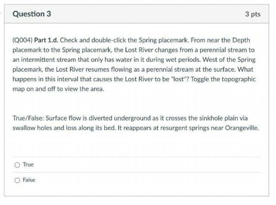Image resolution: width=276 pixels, height=205 pixels.
Task: Click the bold "Part 1.d." text
Action: [46, 40]
